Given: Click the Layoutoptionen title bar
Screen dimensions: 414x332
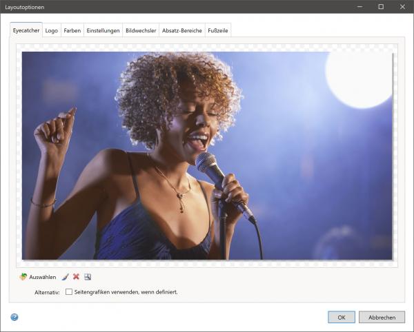Looking at the screenshot, I should [x=172, y=6].
